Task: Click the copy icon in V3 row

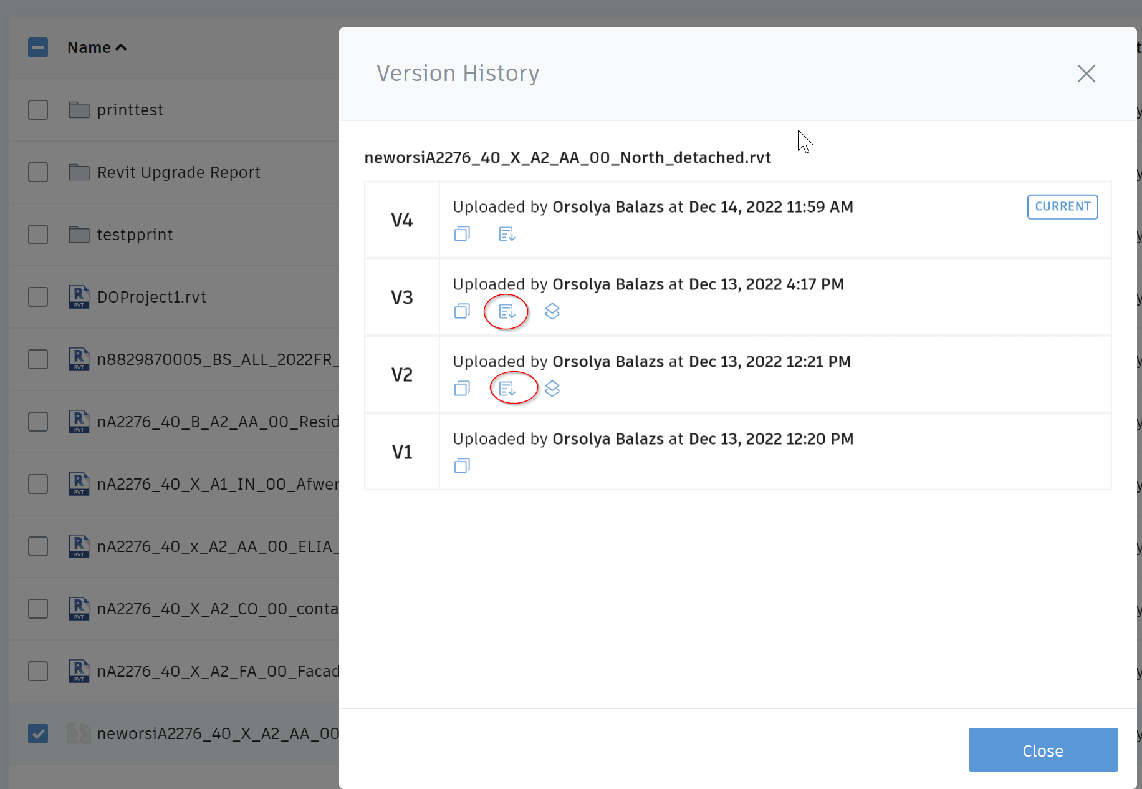Action: 462,311
